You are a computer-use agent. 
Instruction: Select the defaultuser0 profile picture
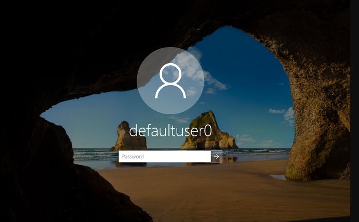click(x=171, y=80)
